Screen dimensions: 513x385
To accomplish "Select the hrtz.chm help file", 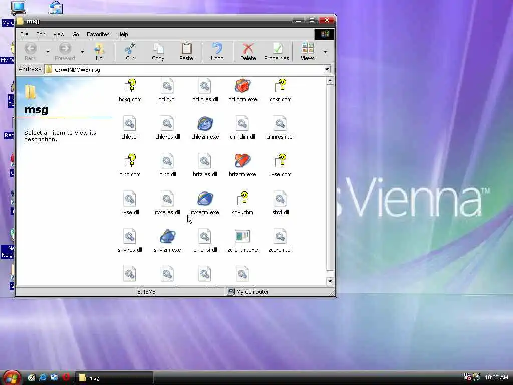I will (x=130, y=165).
